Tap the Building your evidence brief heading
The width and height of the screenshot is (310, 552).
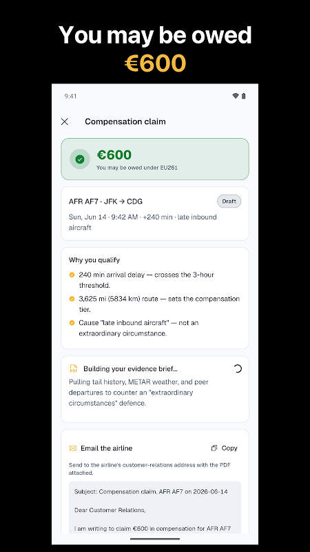pos(130,369)
